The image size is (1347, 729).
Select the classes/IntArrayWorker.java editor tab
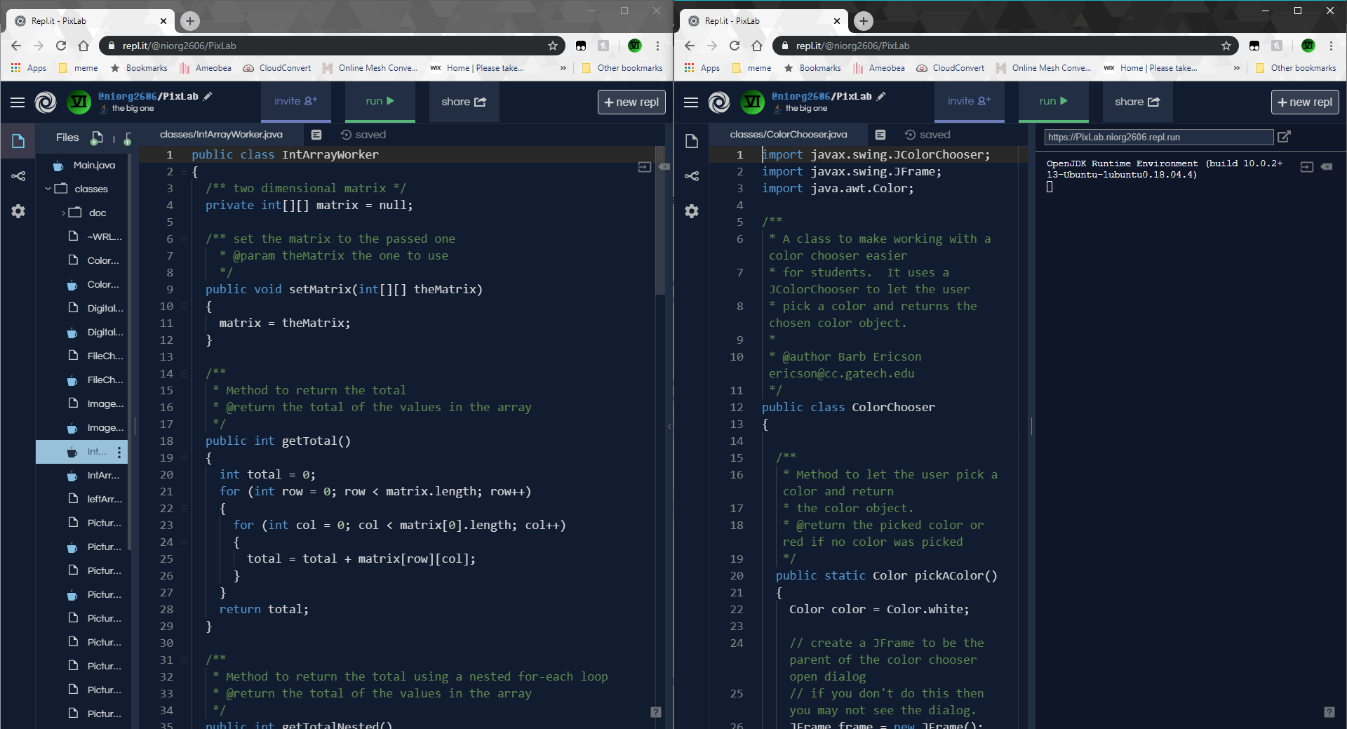click(221, 135)
